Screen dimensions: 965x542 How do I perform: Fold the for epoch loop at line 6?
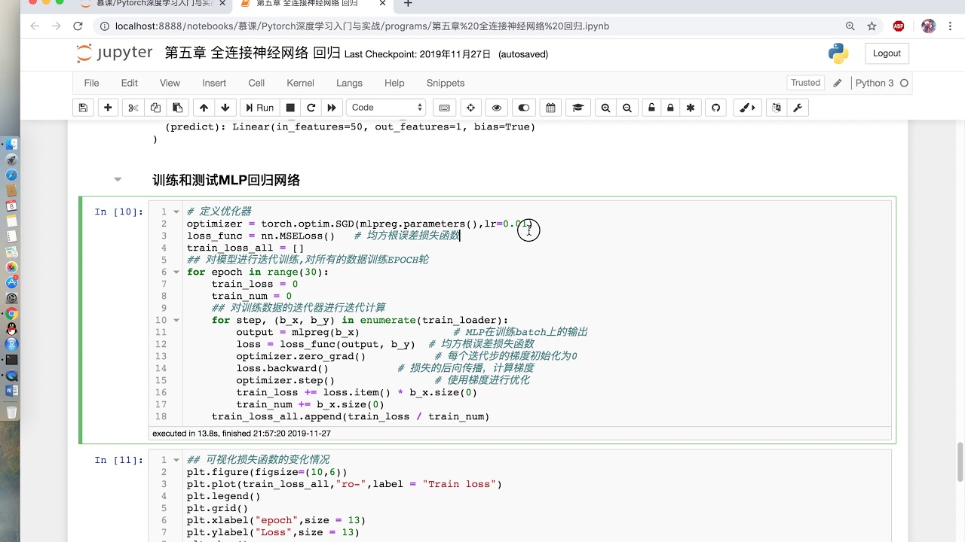(176, 272)
